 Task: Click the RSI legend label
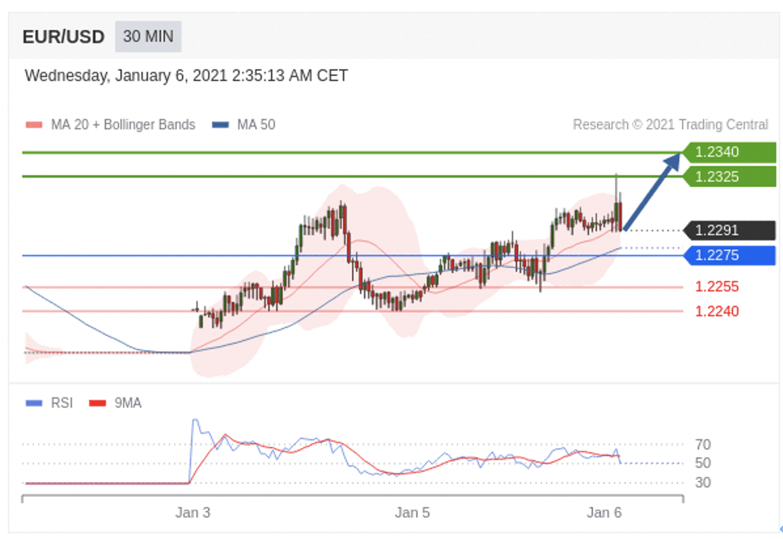coord(62,403)
